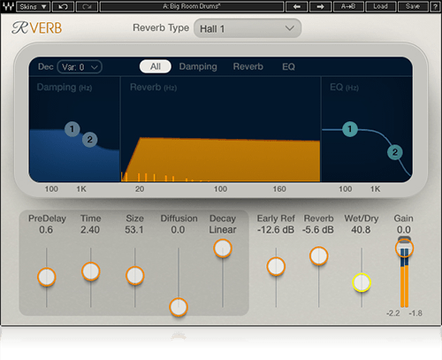This screenshot has width=442, height=360.
Task: Go to previous preset with left arrow
Action: click(x=297, y=6)
